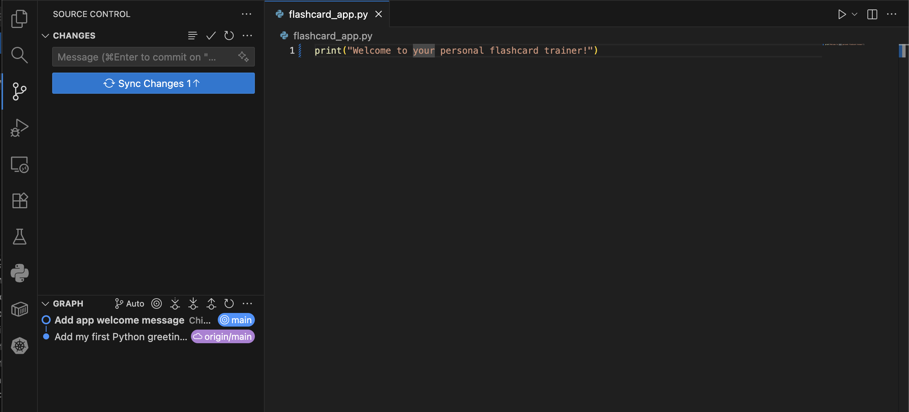Open the run options dropdown beside the play button
Viewport: 909px width, 412px height.
click(x=854, y=14)
